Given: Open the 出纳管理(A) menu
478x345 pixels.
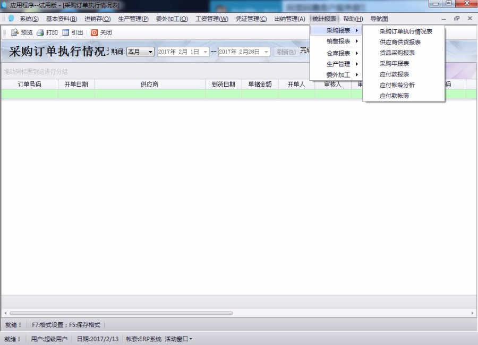Looking at the screenshot, I should pos(289,19).
